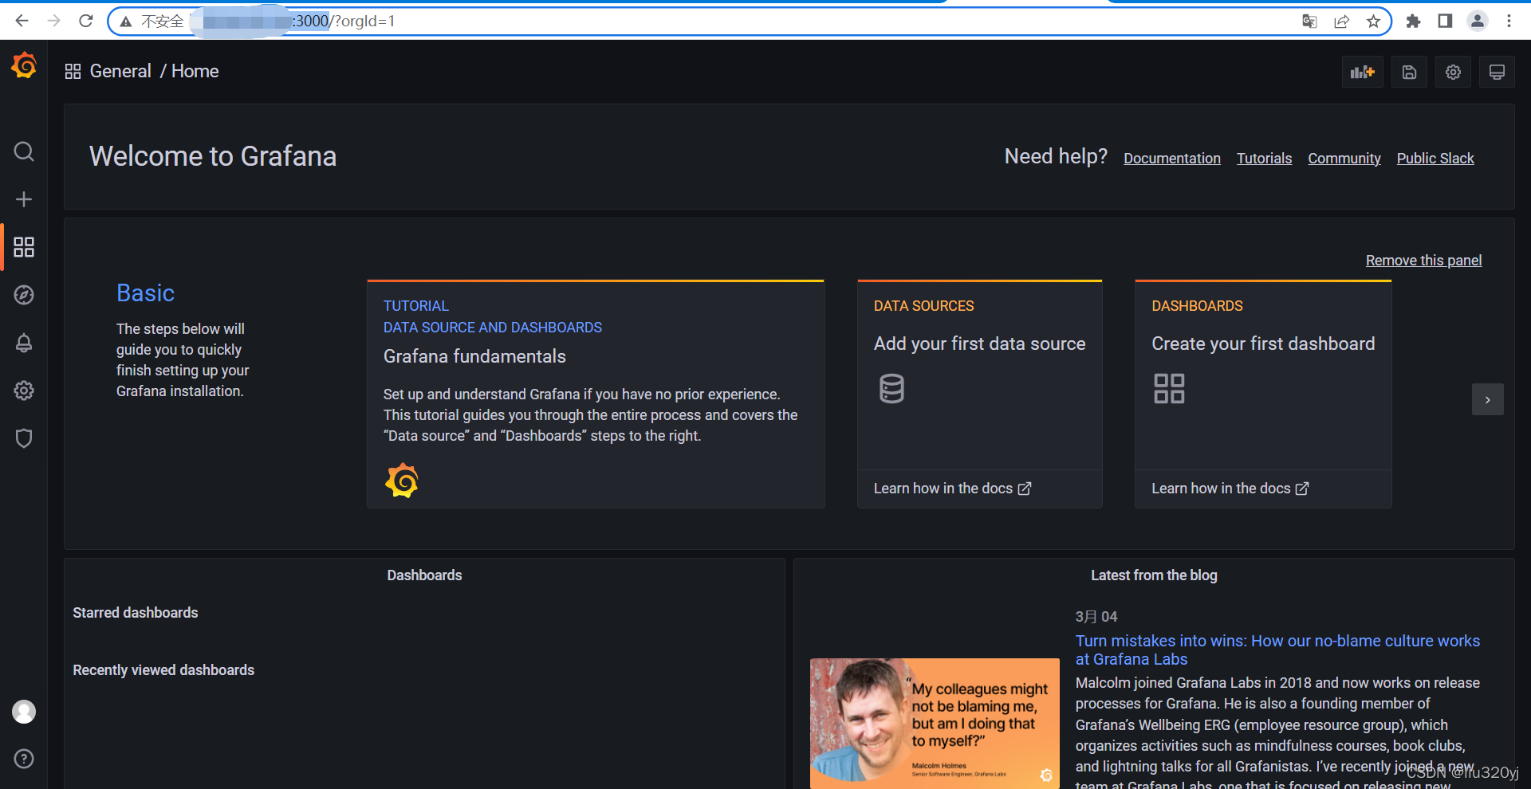Show next setup steps with right chevron
Image resolution: width=1531 pixels, height=789 pixels.
click(1487, 399)
